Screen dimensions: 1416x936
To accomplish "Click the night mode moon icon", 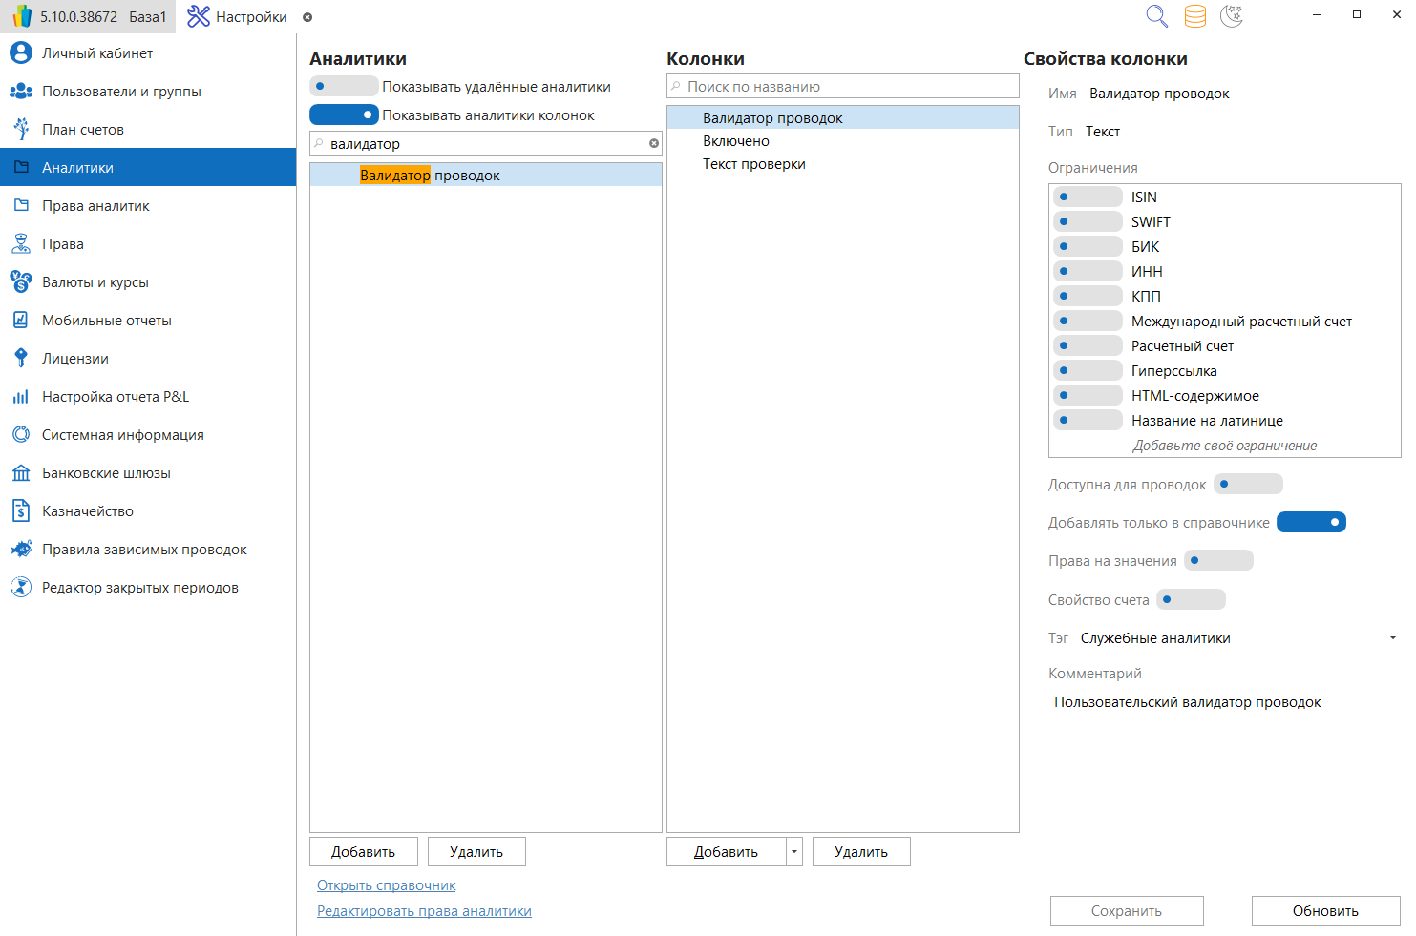I will 1232,16.
